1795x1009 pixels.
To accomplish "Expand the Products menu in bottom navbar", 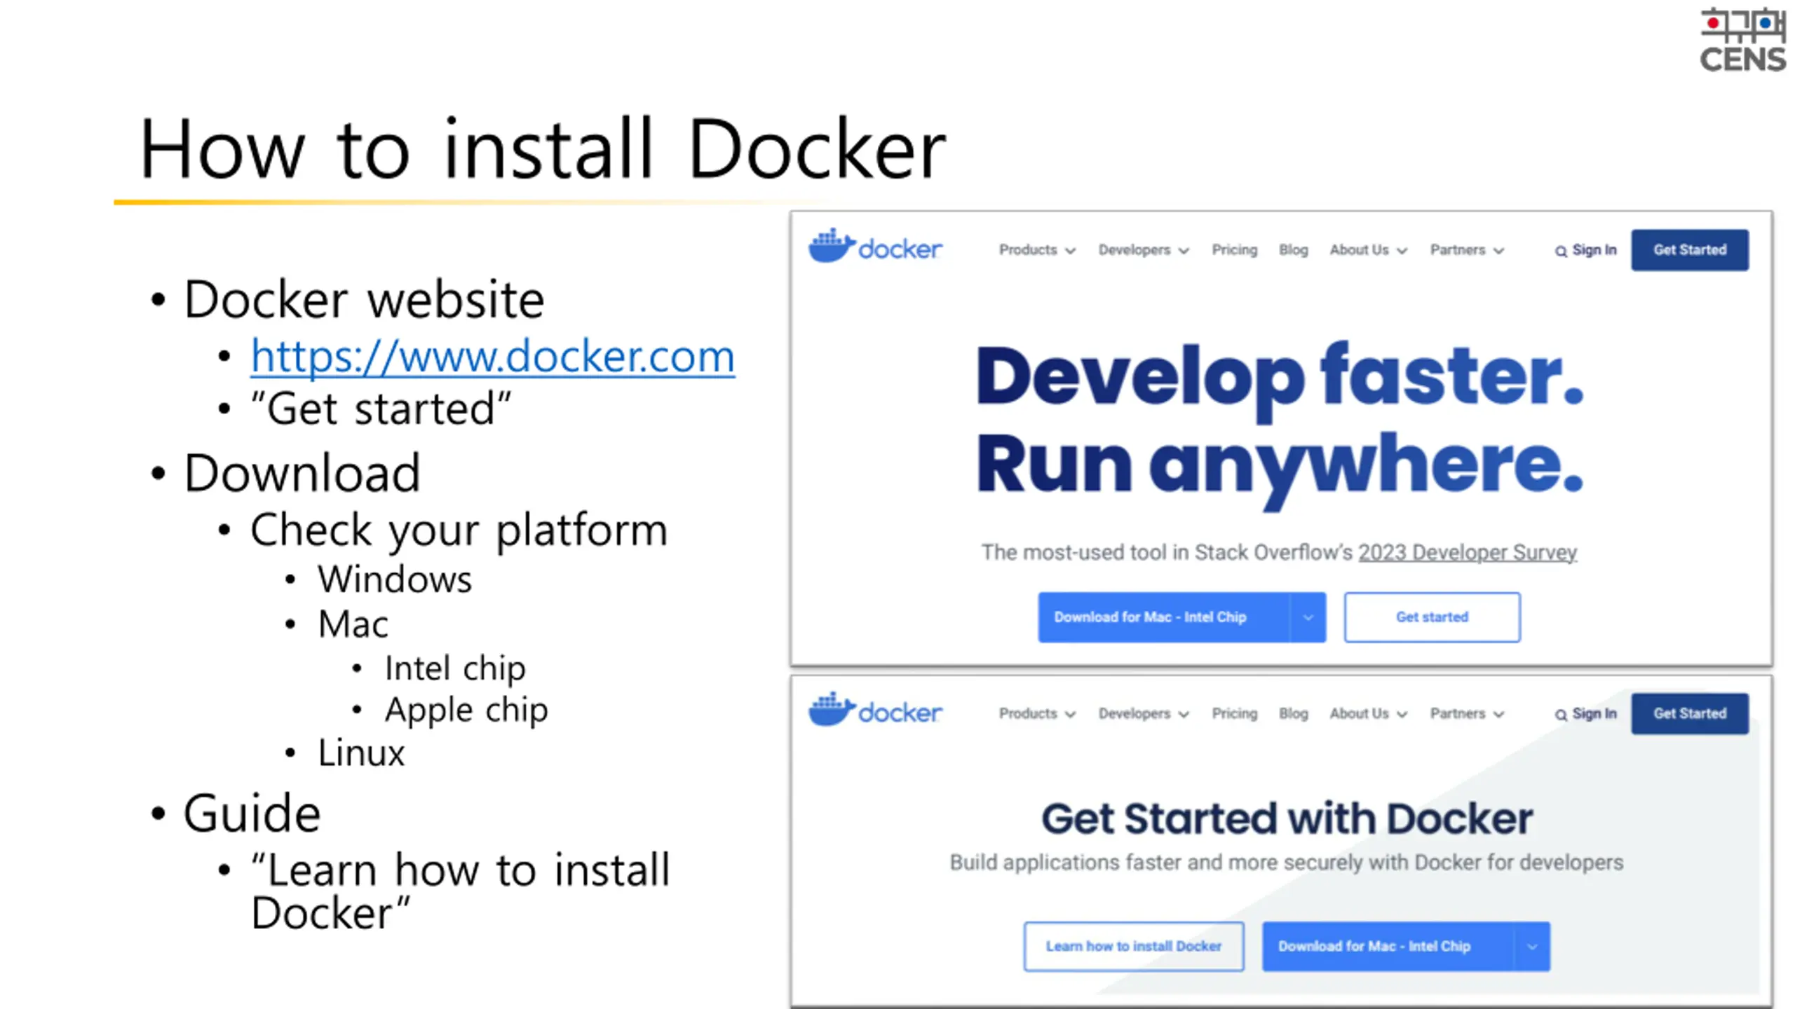I will point(1037,713).
